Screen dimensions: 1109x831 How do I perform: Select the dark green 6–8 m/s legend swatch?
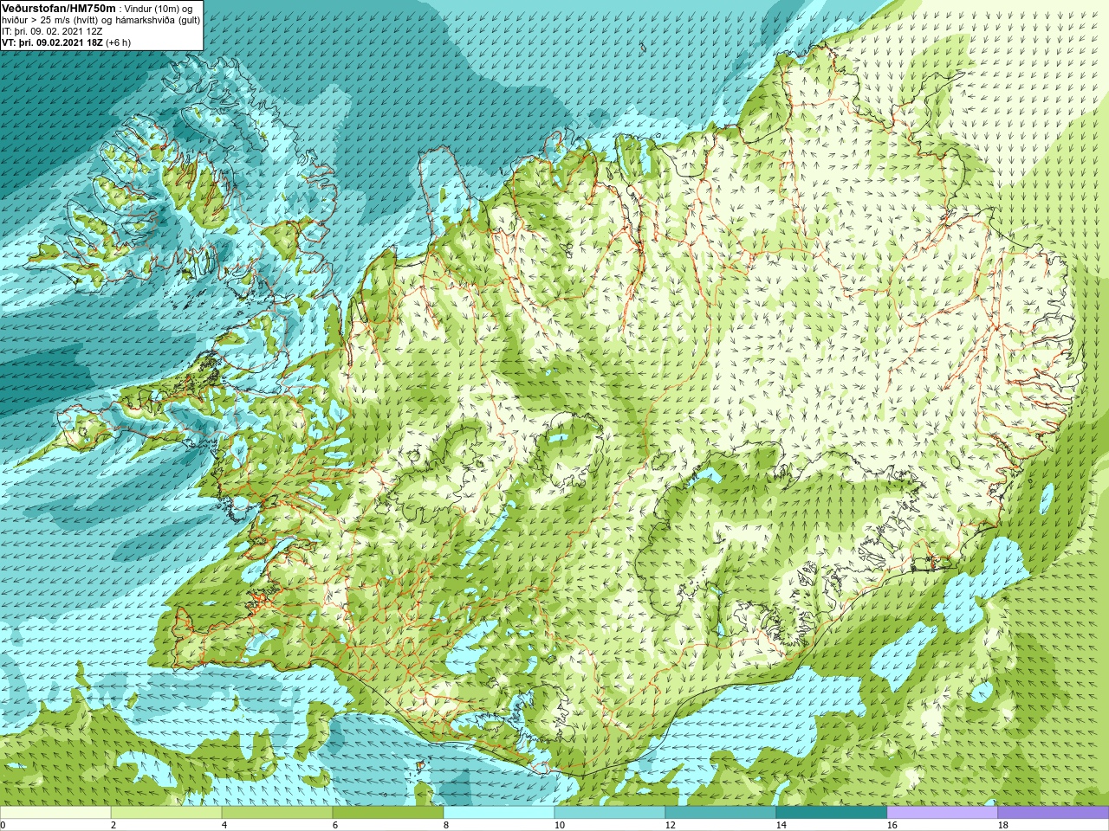[388, 813]
